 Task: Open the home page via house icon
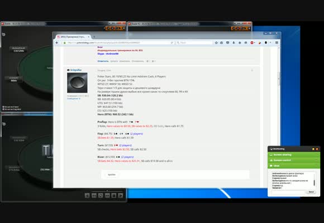coord(240,43)
